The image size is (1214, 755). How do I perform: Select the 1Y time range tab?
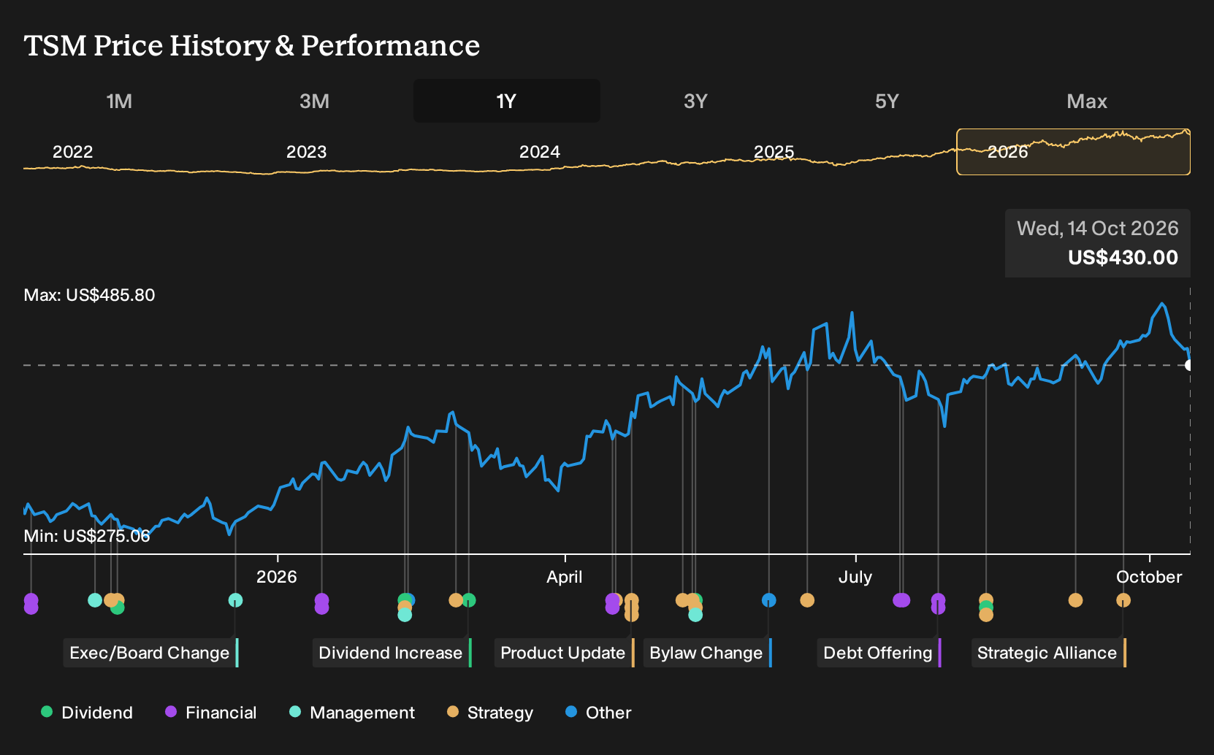506,101
